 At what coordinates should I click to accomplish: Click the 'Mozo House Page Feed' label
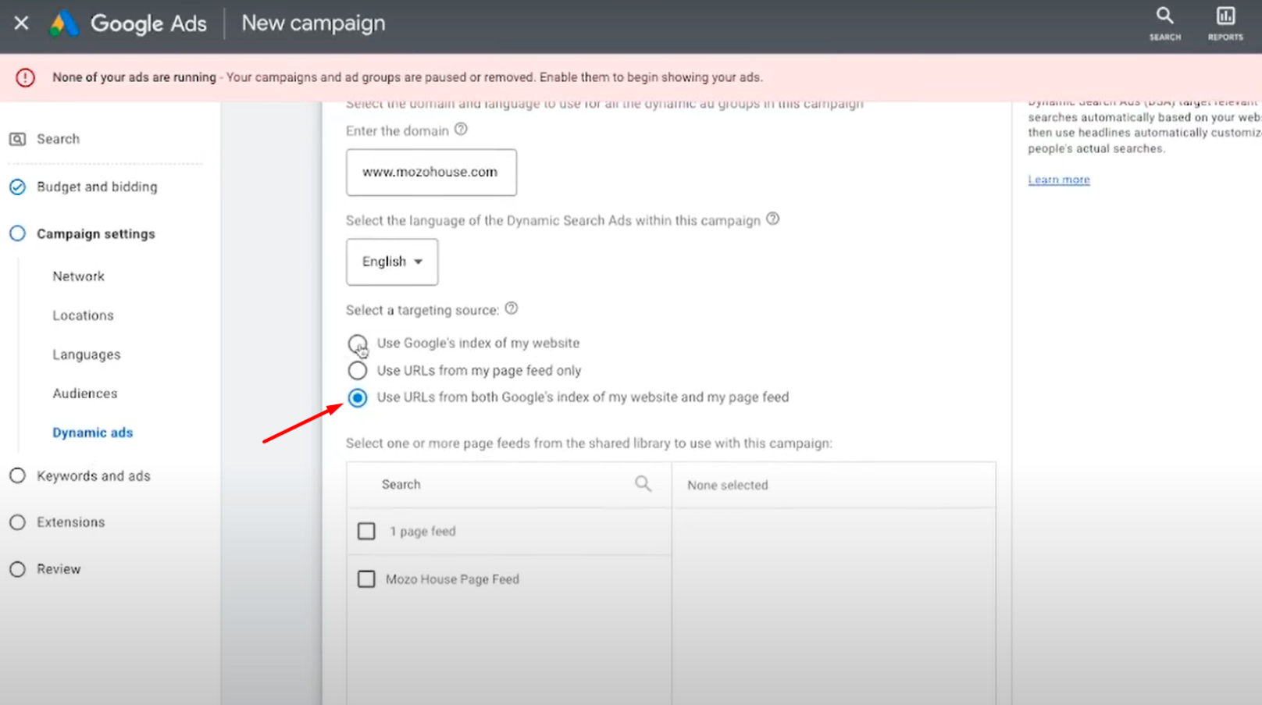452,579
